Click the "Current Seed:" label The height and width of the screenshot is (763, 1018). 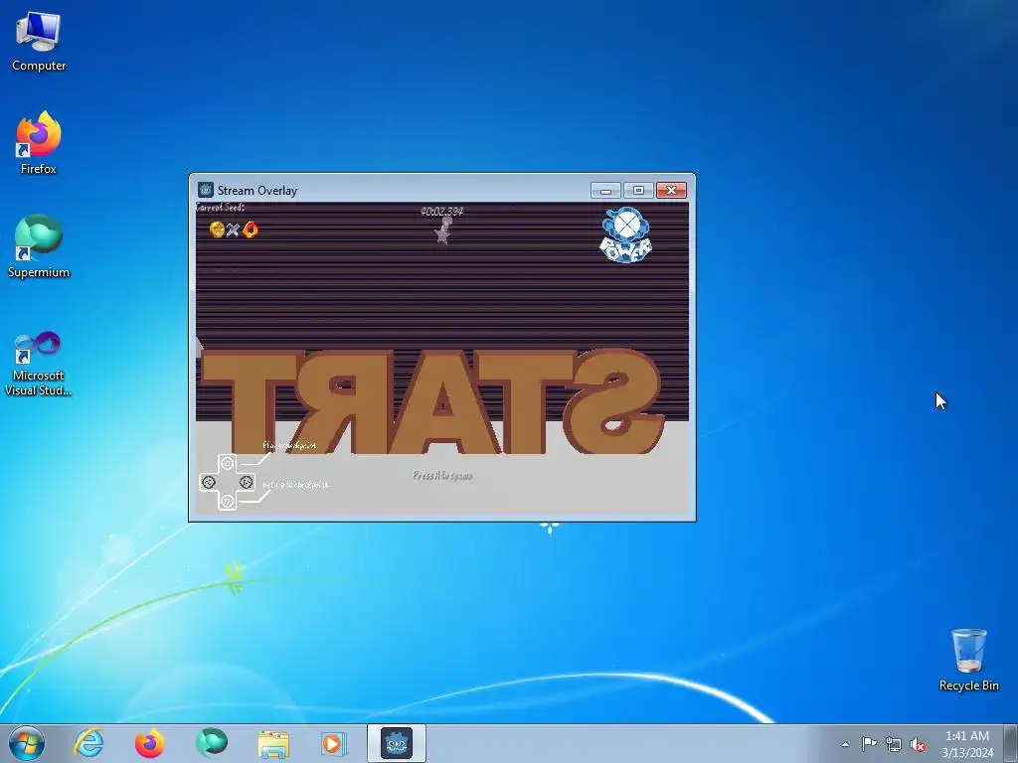[x=220, y=208]
